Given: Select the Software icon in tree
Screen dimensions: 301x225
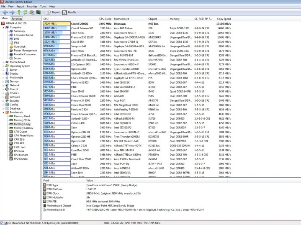Looking at the screenshot, I should click(7, 97).
